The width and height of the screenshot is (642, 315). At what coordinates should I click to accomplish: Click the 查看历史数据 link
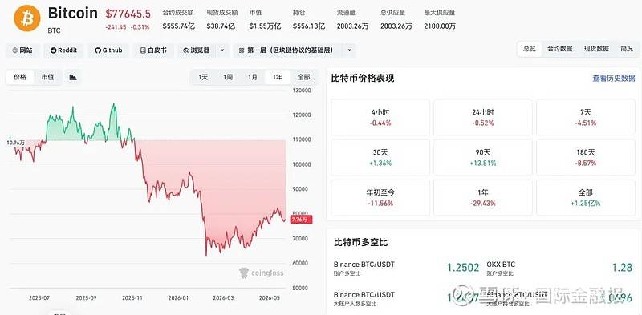tap(614, 78)
